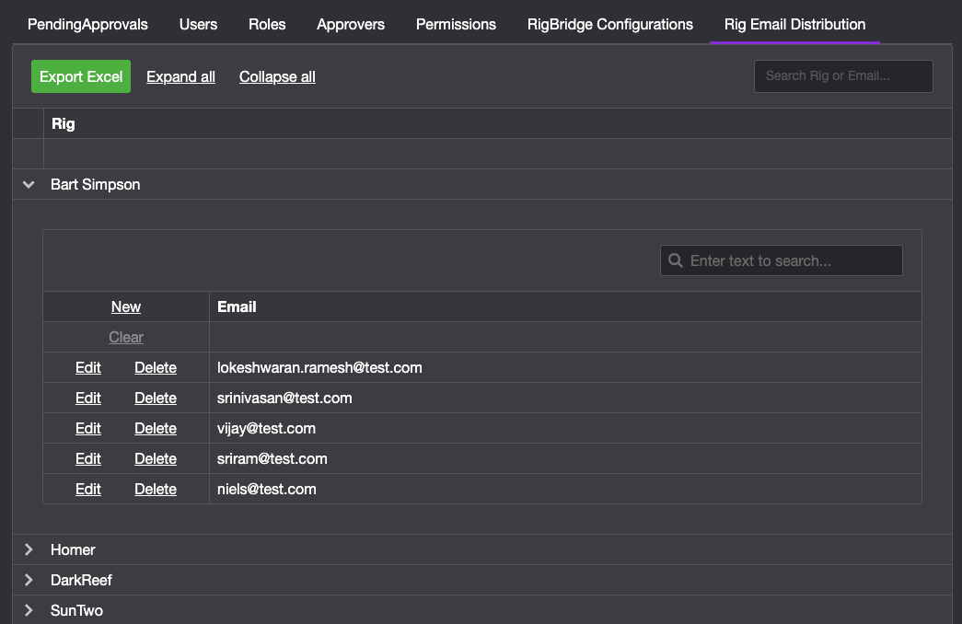
Task: Click the magnifier icon in email search
Action: pos(676,260)
